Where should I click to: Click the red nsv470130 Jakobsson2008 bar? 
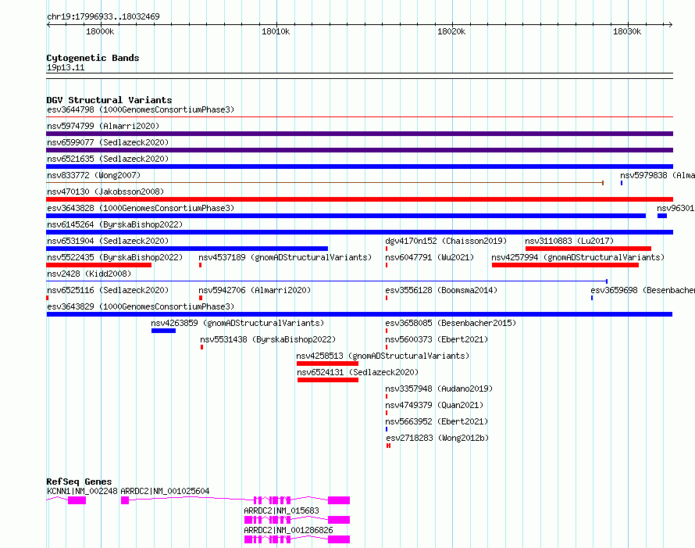(x=359, y=199)
